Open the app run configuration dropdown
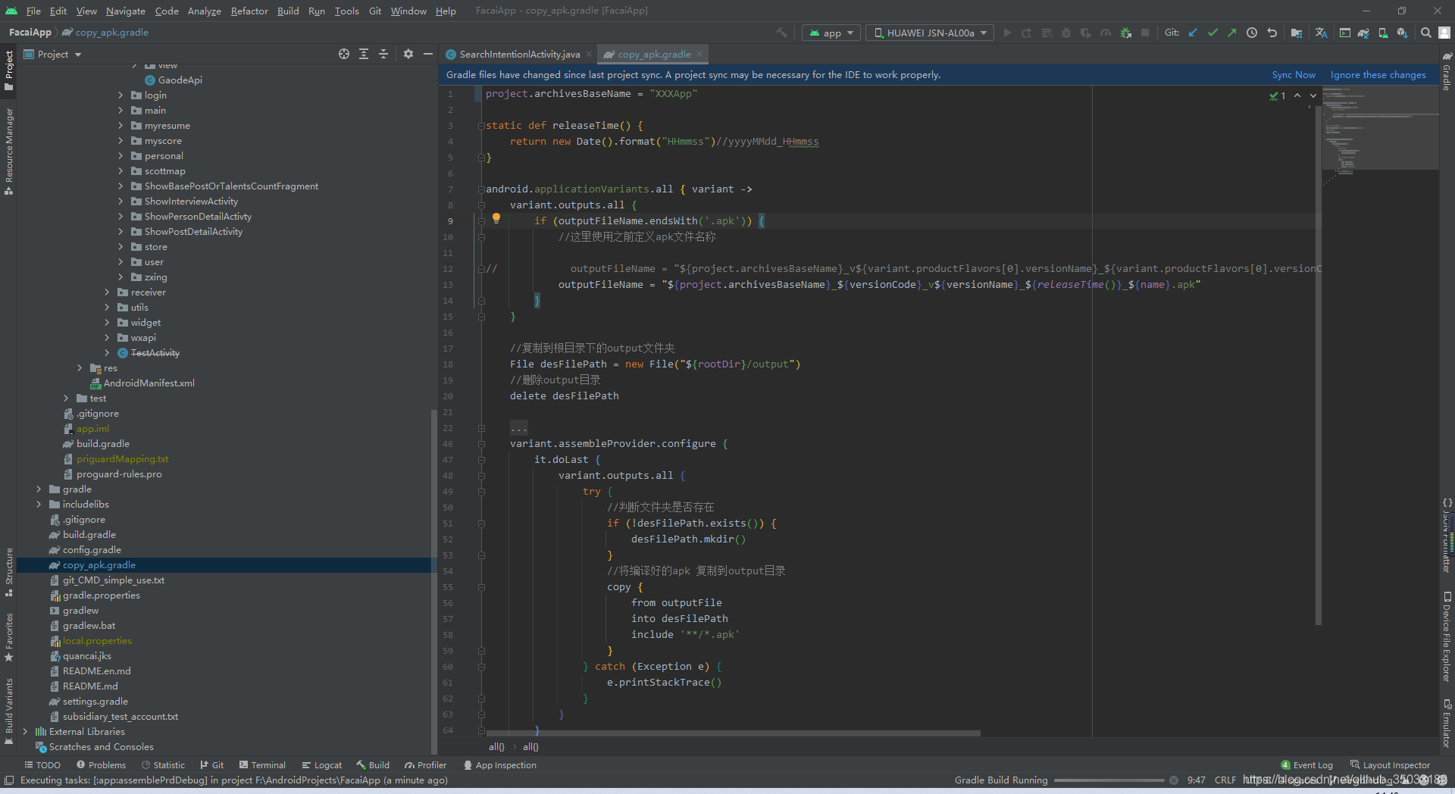This screenshot has height=794, width=1455. click(x=831, y=33)
